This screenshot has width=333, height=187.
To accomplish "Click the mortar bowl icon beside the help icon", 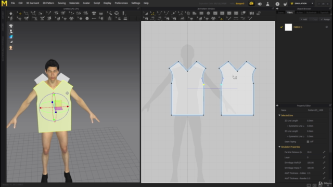I will [285, 4].
